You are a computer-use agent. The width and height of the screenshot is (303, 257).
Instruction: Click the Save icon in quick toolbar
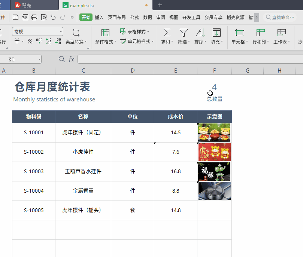(15, 17)
